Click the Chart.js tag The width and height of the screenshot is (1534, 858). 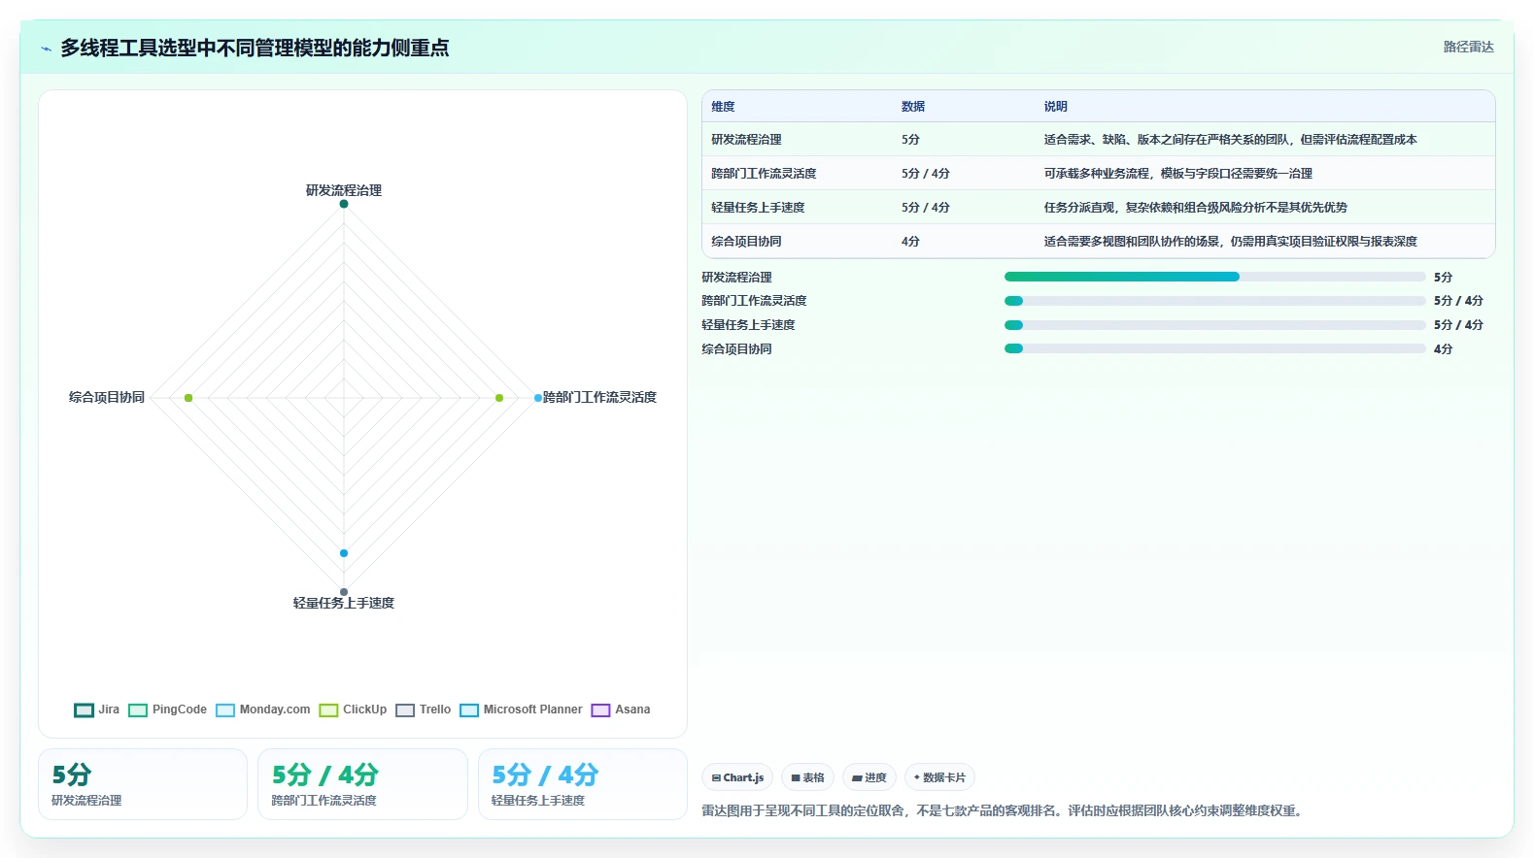[737, 777]
